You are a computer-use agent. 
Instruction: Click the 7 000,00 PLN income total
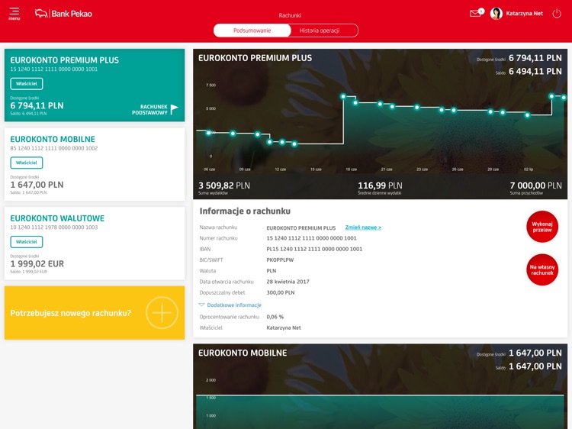(x=535, y=185)
